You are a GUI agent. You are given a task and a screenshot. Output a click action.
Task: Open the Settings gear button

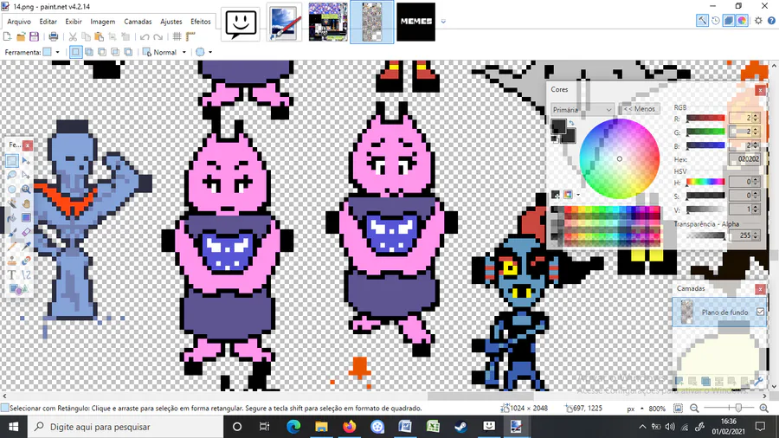(758, 21)
